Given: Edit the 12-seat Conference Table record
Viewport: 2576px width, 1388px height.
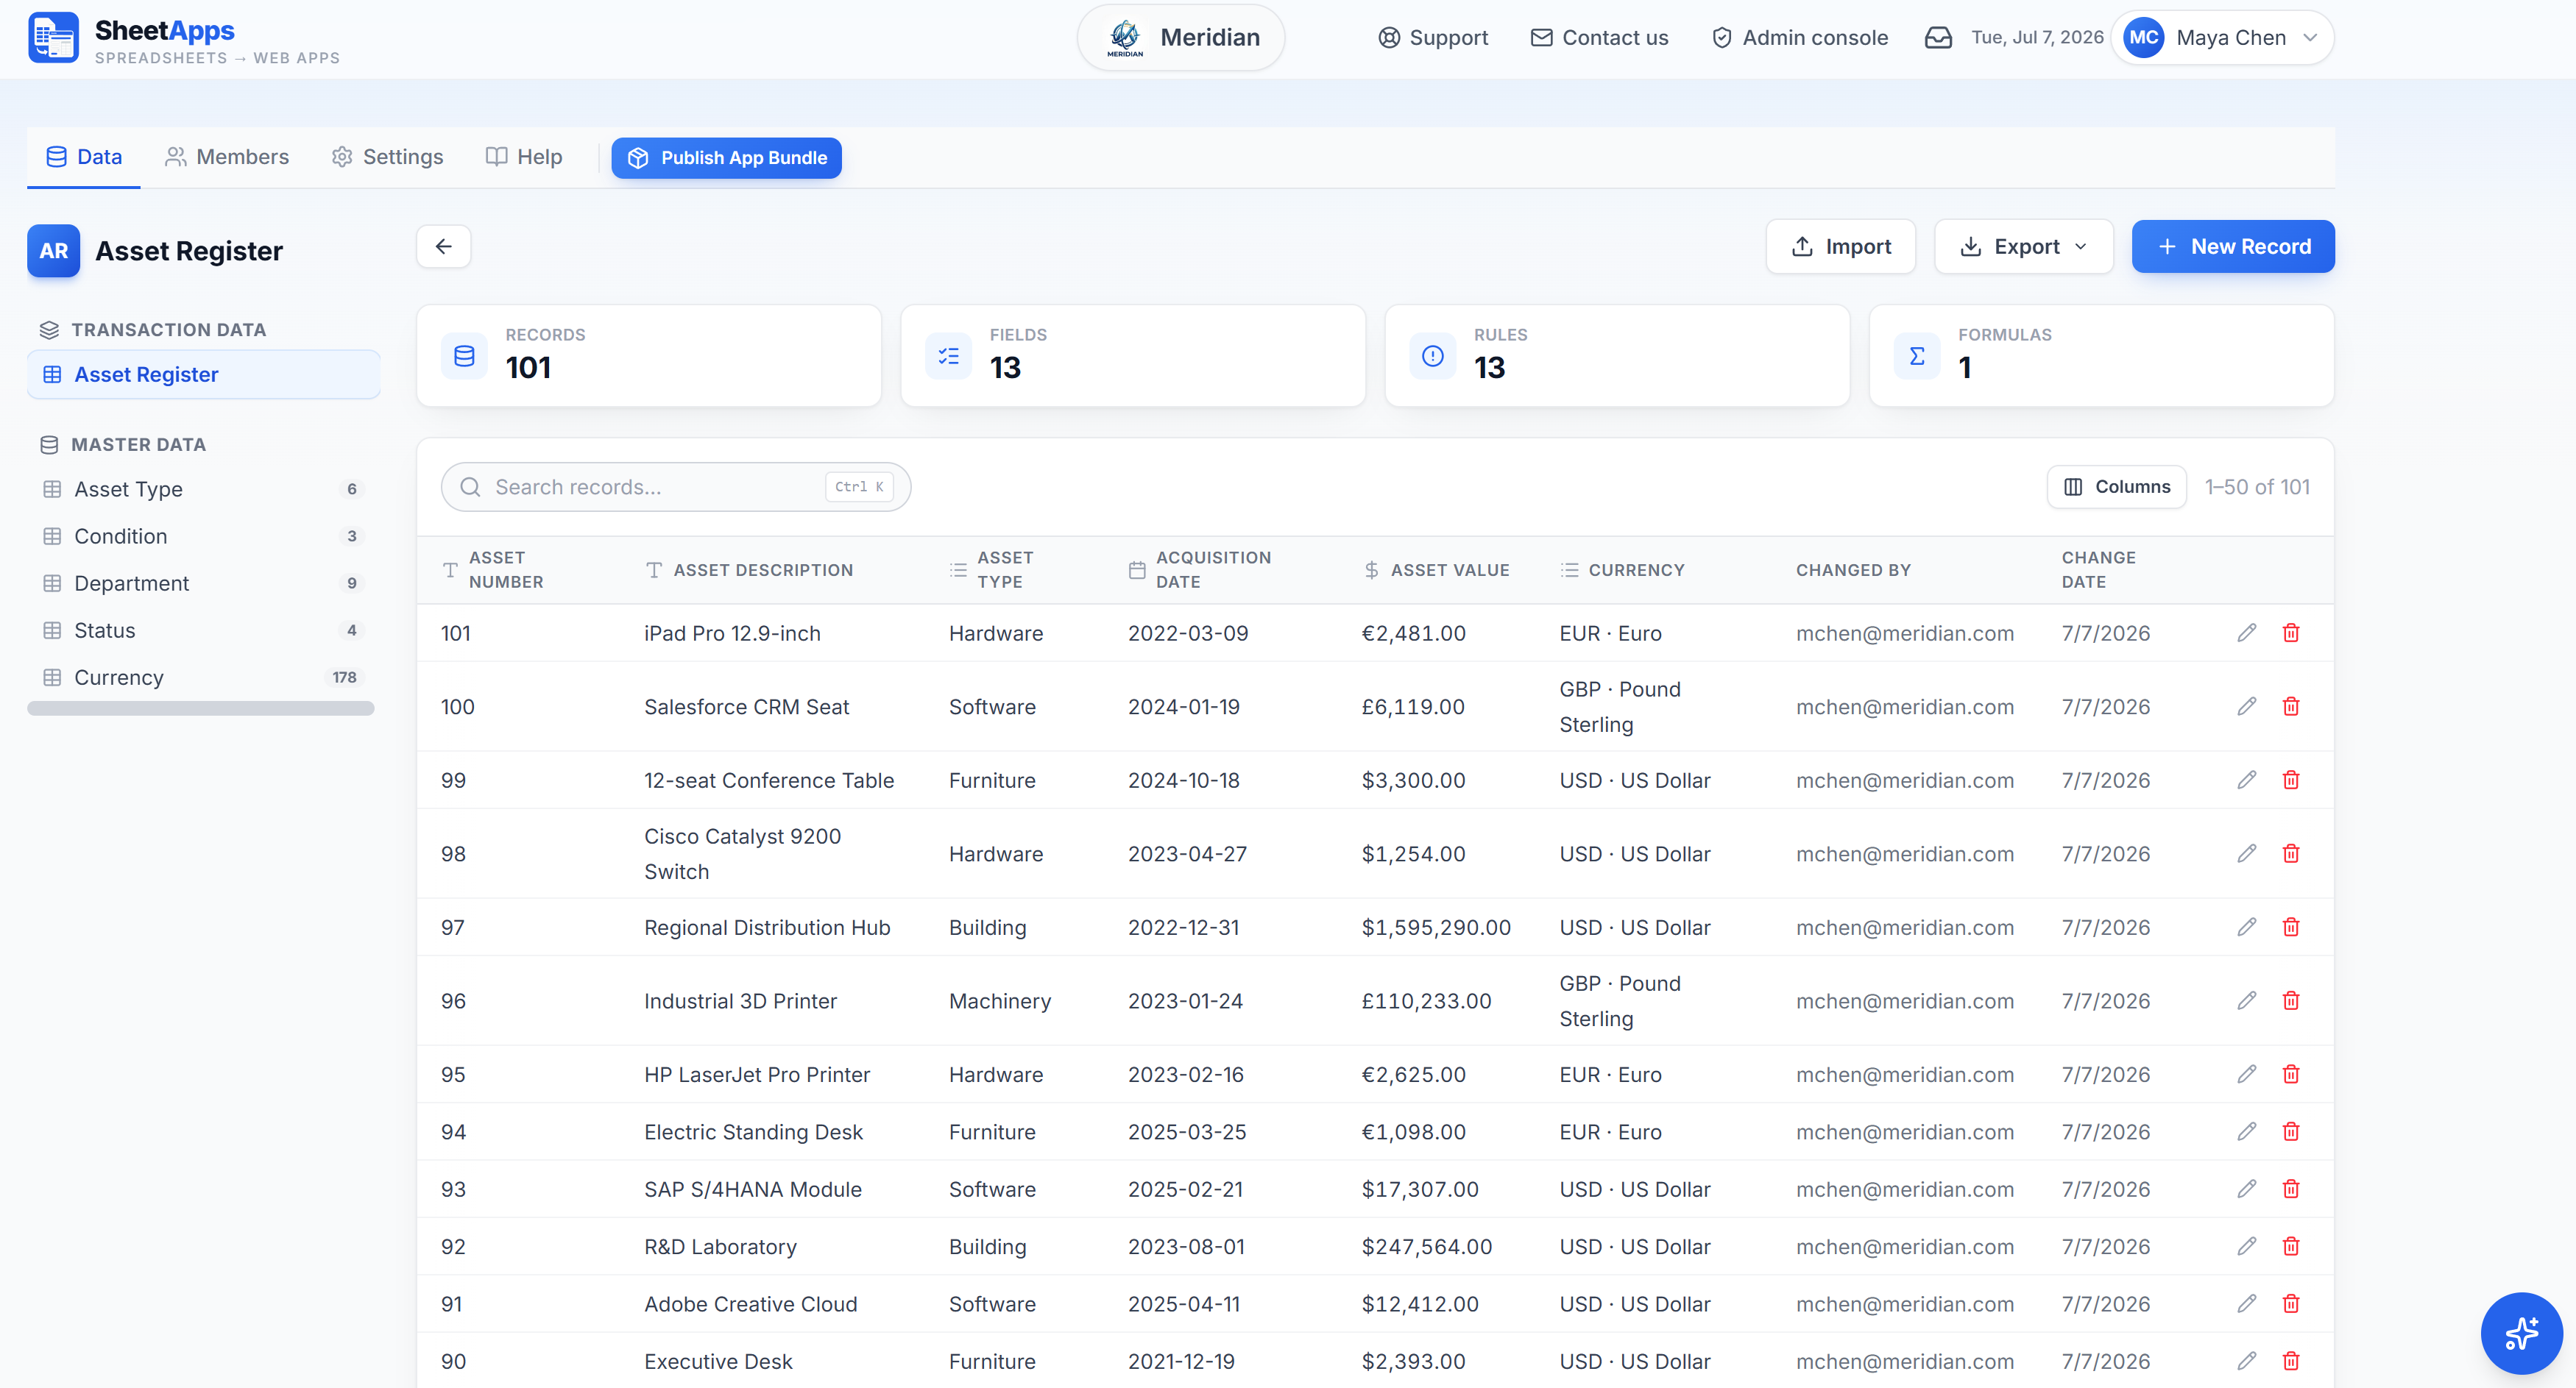Looking at the screenshot, I should point(2247,780).
